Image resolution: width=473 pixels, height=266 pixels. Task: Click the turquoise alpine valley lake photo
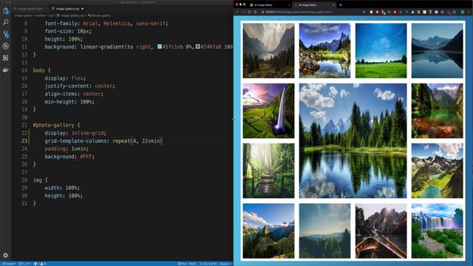pos(437,171)
